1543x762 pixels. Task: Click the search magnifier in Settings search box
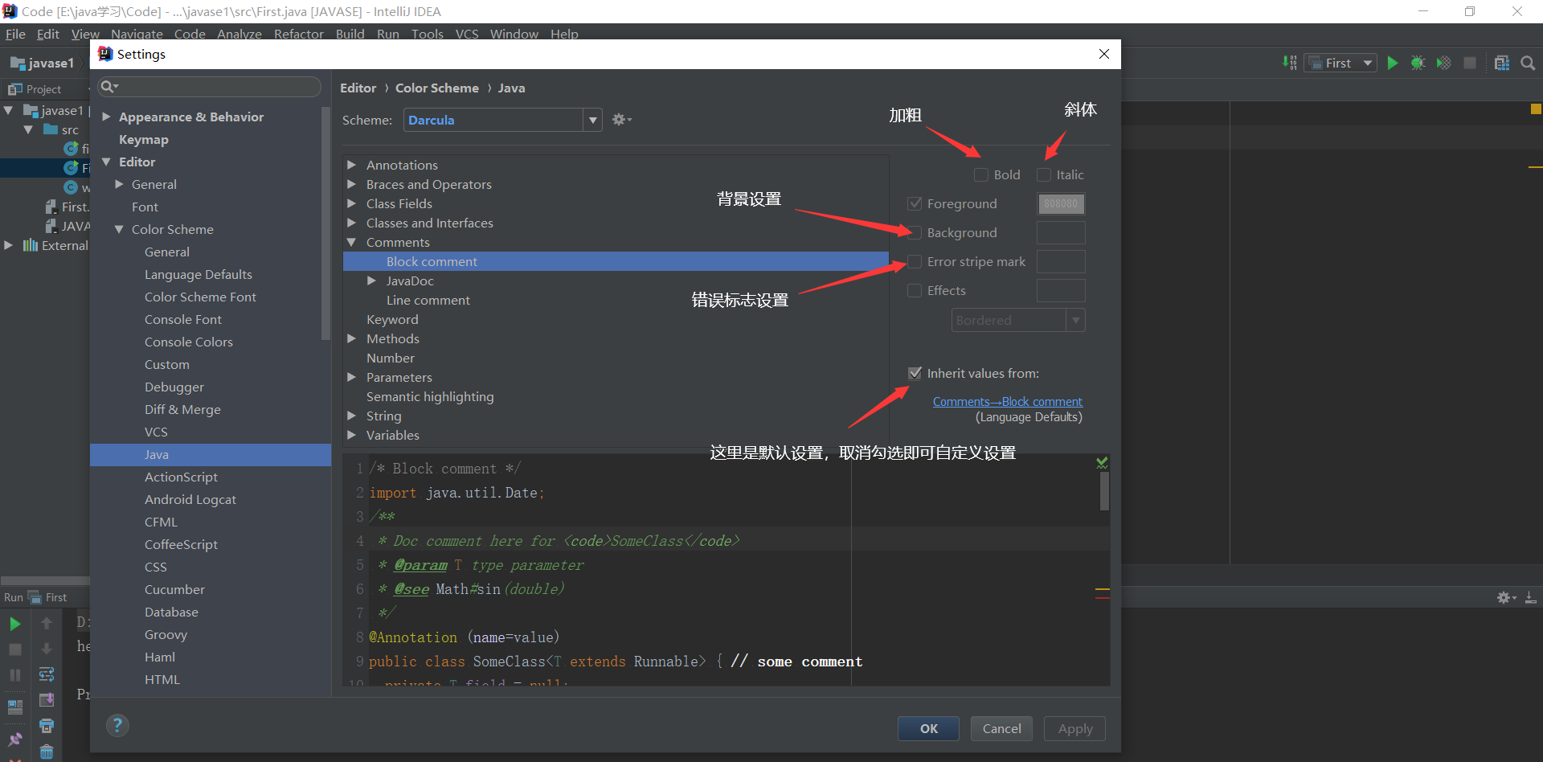(108, 87)
